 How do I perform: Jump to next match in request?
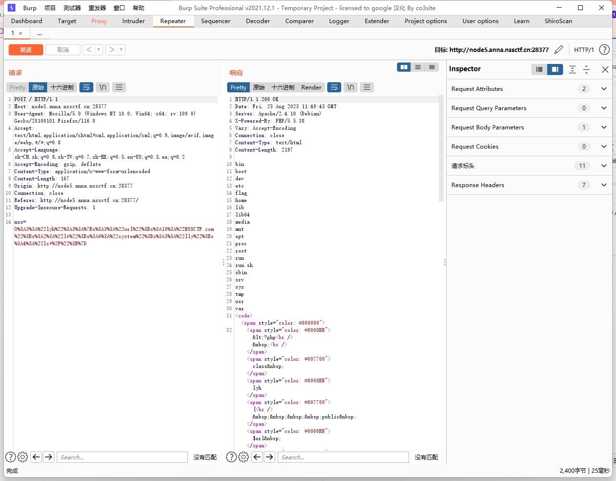click(49, 457)
